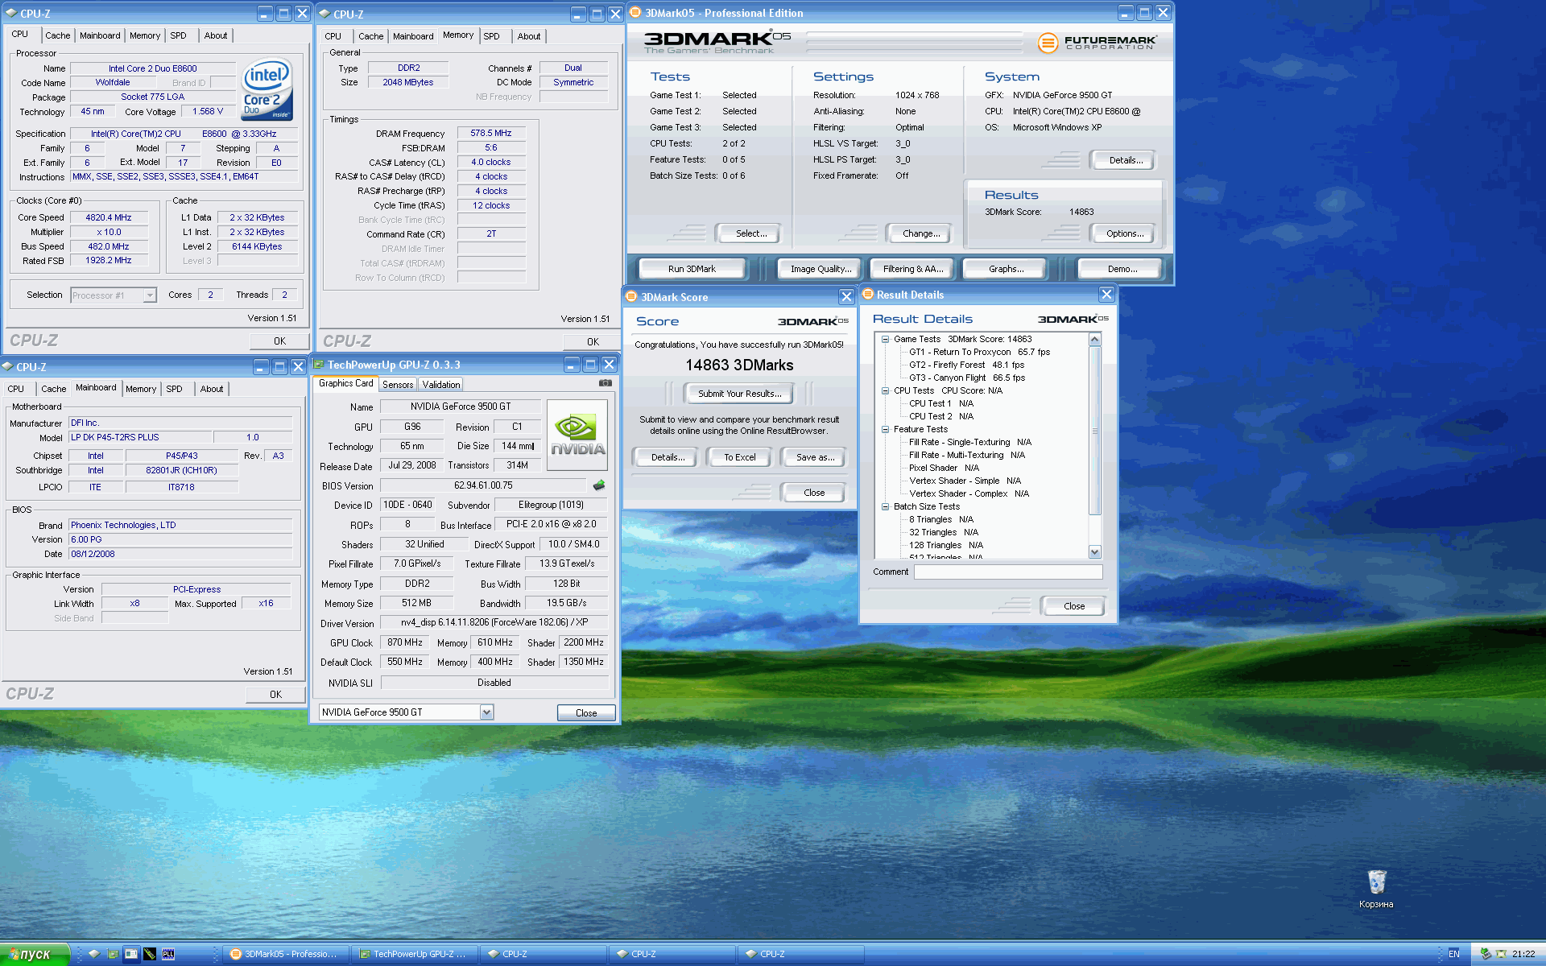This screenshot has width=1546, height=966.
Task: Click Close in the Result Details window
Action: pos(1073,606)
